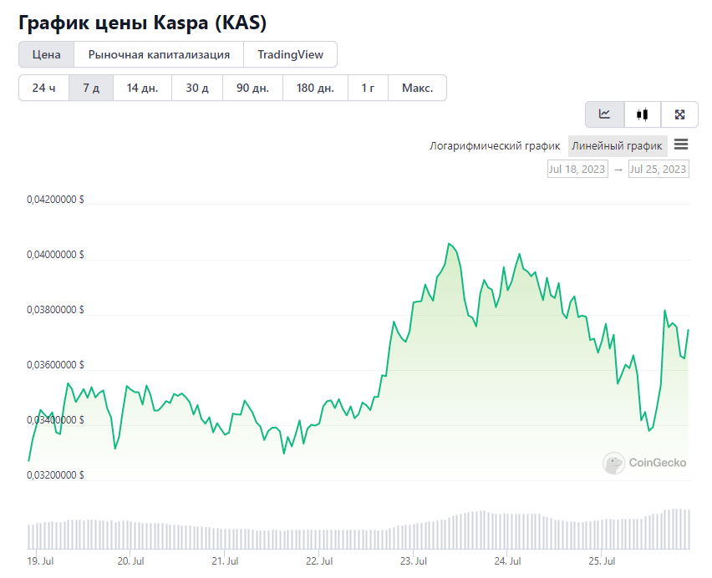The width and height of the screenshot is (712, 578).
Task: Enable Линейный график scale
Action: pyautogui.click(x=617, y=146)
